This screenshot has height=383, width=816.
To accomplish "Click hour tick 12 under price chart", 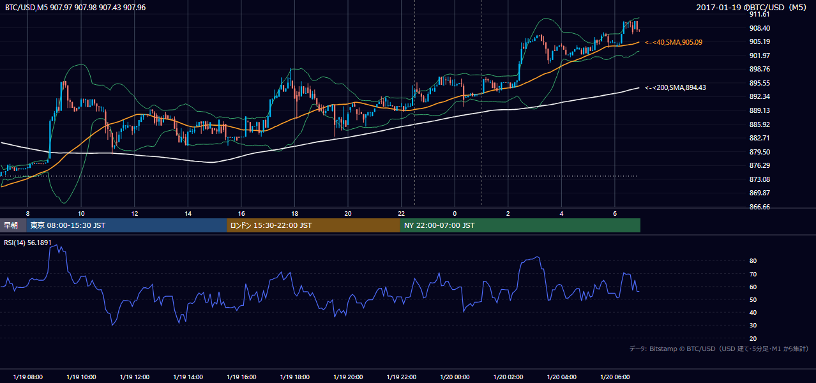I will [135, 213].
